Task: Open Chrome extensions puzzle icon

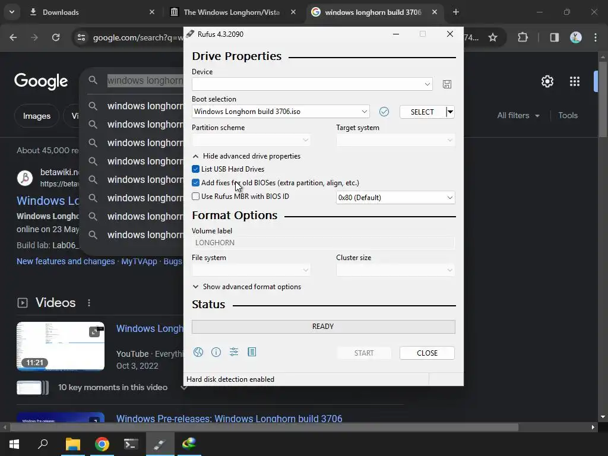Action: point(522,37)
